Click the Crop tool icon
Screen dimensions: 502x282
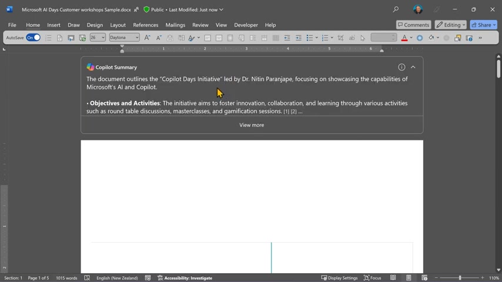pyautogui.click(x=340, y=38)
